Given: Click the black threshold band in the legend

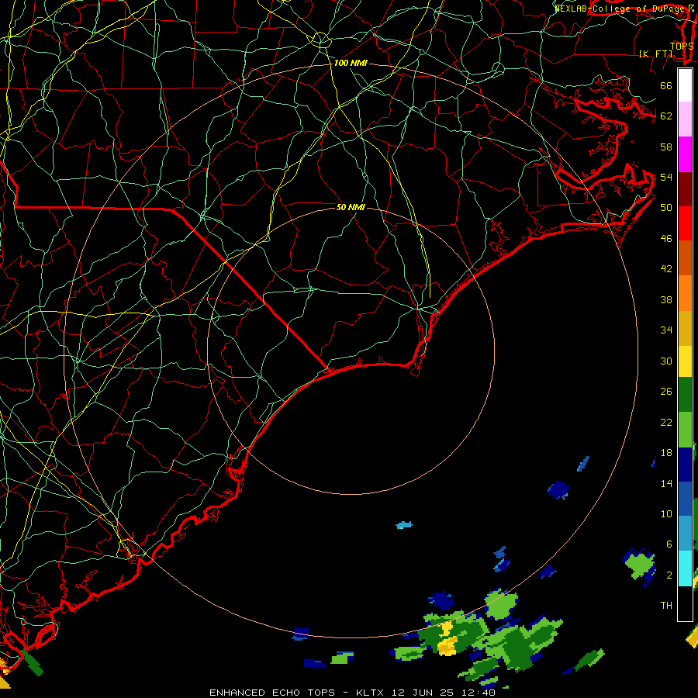Looking at the screenshot, I should (x=685, y=603).
